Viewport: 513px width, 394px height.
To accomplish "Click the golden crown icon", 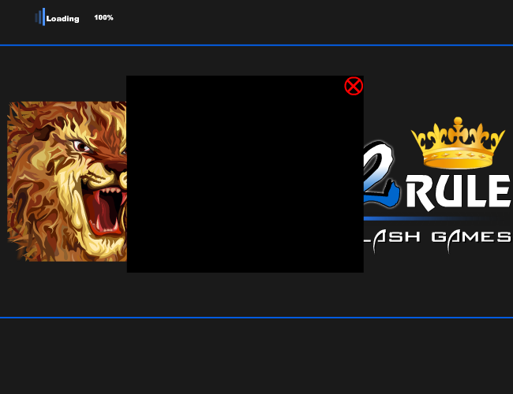I will click(x=458, y=143).
